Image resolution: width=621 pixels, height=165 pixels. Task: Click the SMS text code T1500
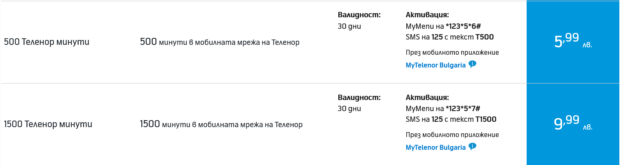pos(485,119)
